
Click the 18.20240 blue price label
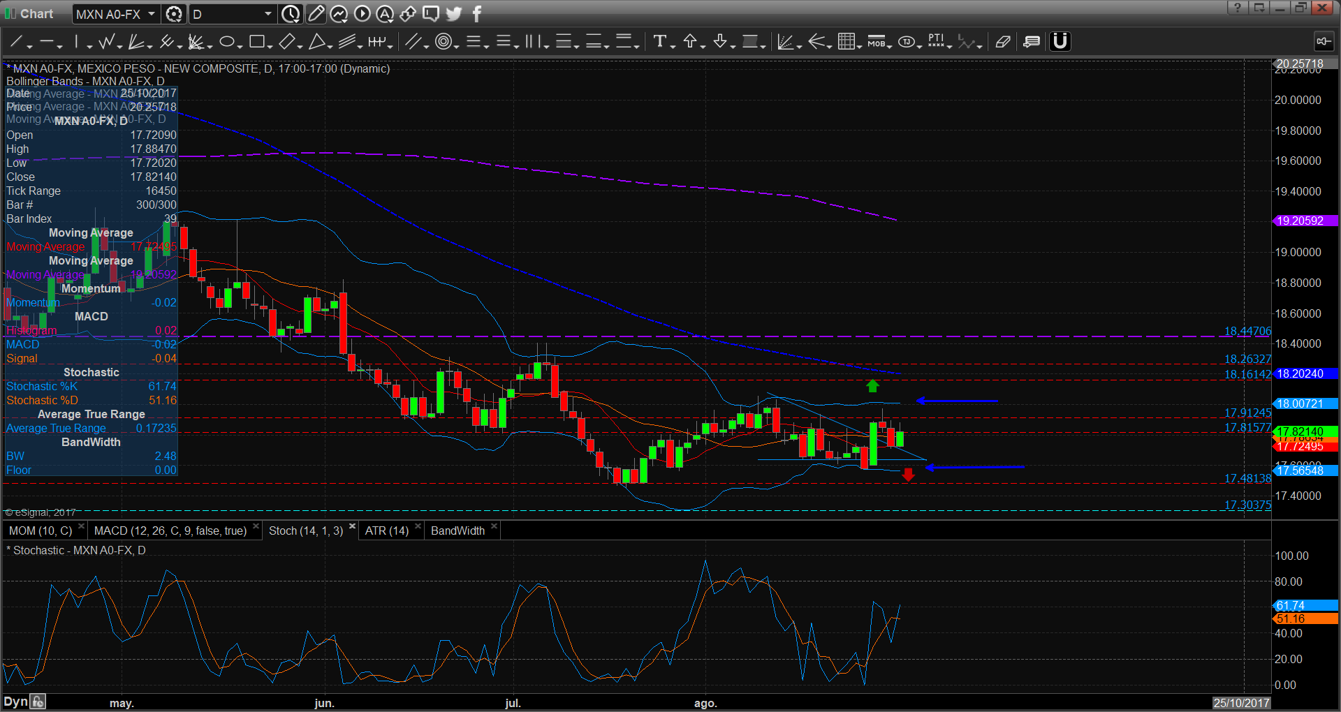coord(1306,374)
